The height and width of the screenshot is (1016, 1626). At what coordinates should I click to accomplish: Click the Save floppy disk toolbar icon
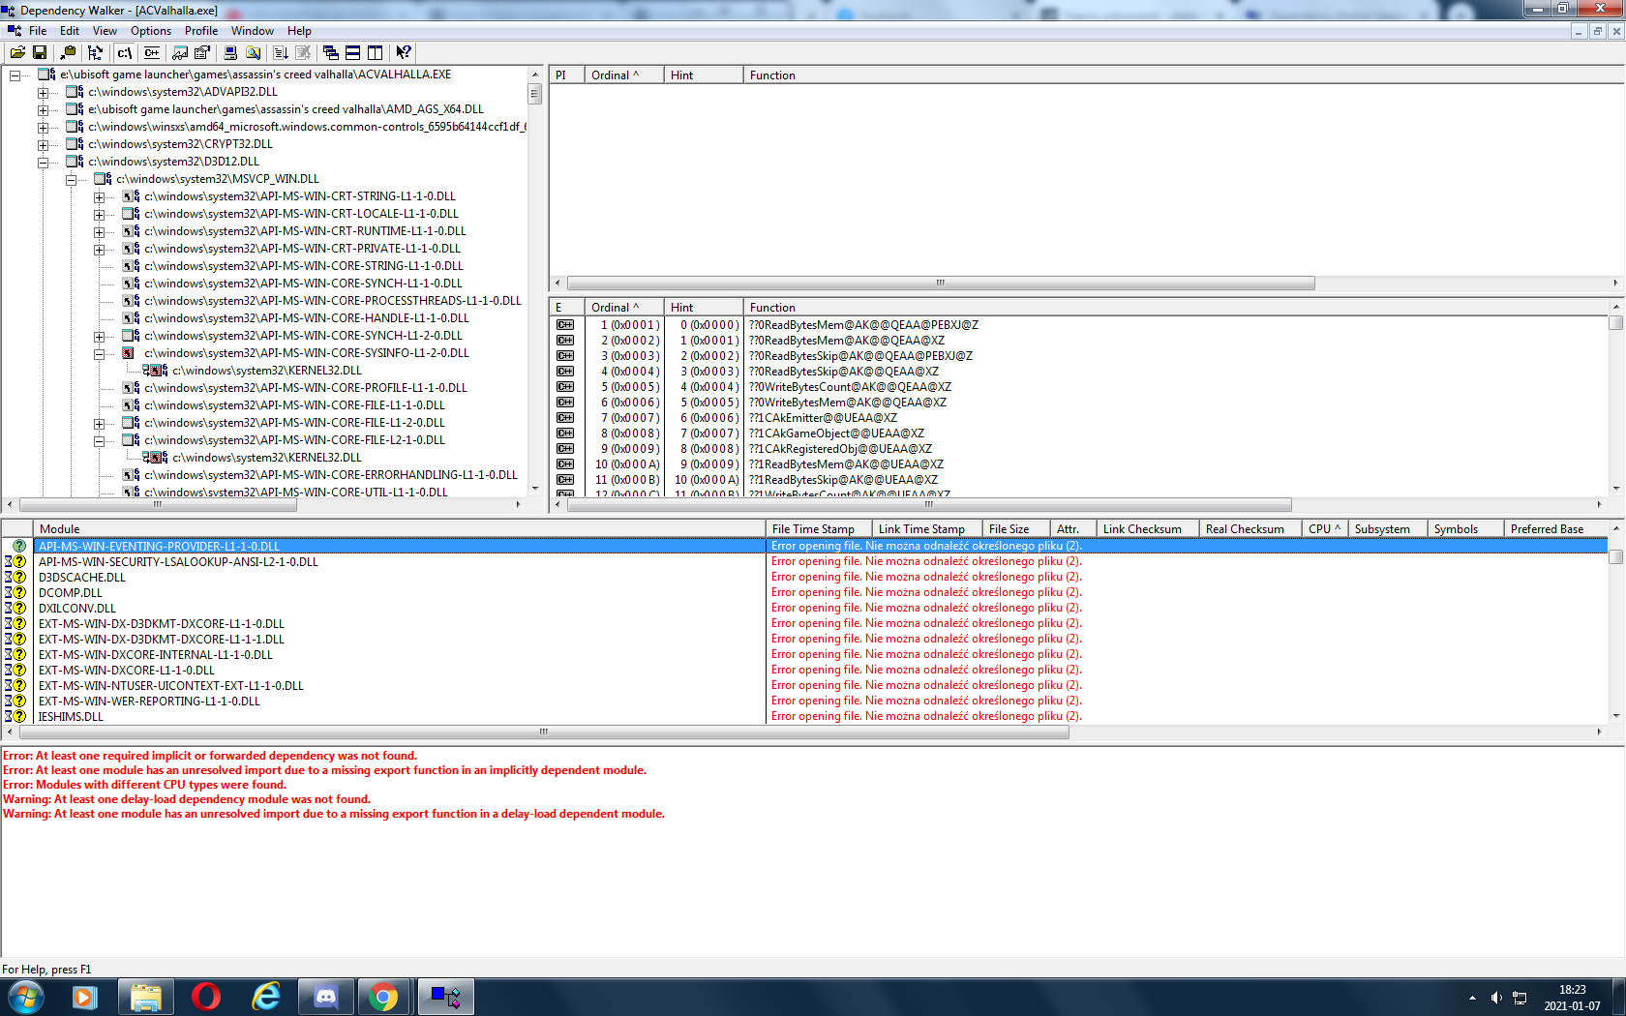(40, 52)
